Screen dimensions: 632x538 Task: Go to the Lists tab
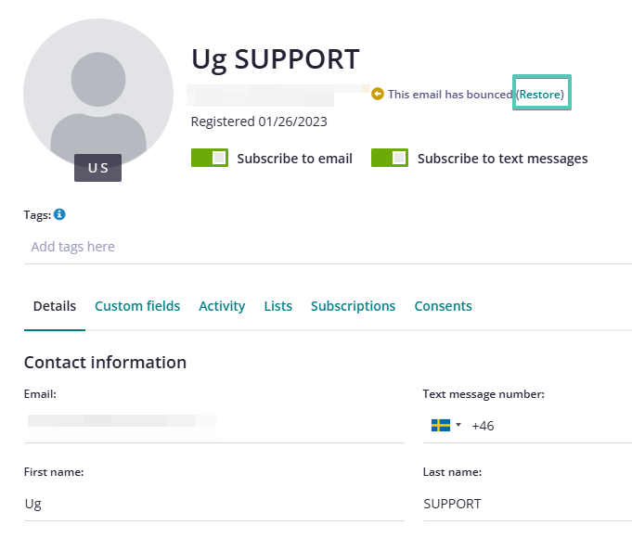click(278, 306)
